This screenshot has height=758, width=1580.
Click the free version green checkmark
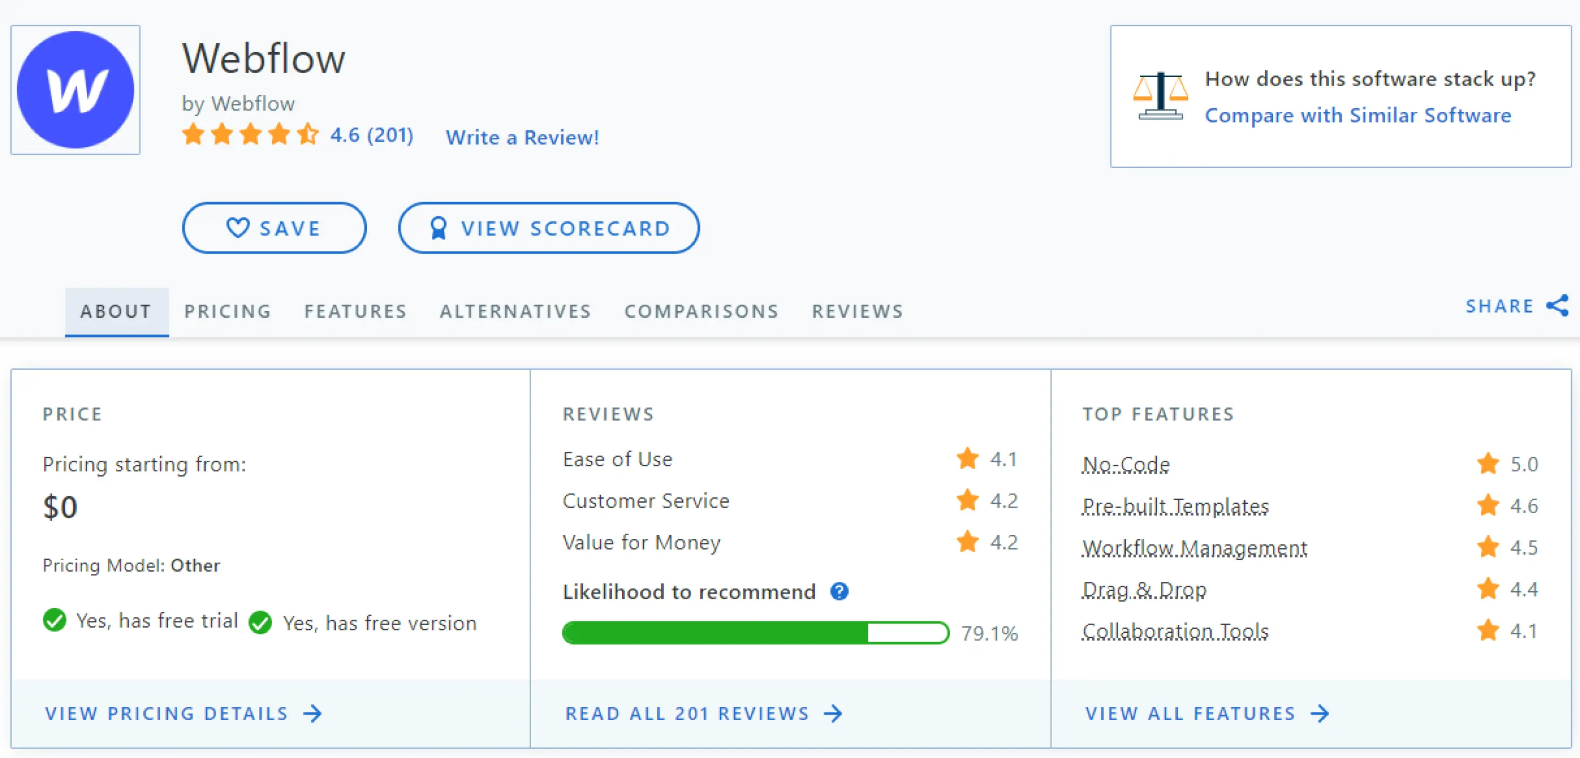pyautogui.click(x=261, y=622)
